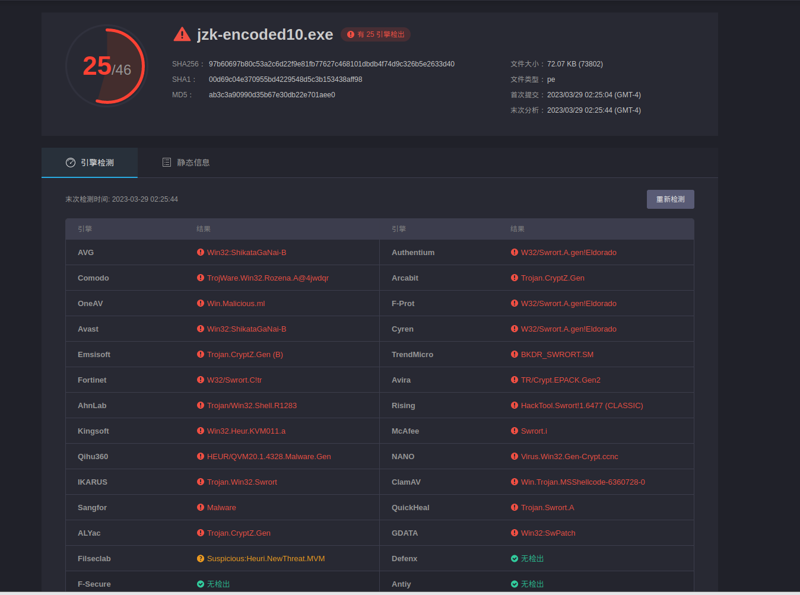Click the HackTool.Swrort!1.6477 (CLASSIC) result

[x=582, y=405]
